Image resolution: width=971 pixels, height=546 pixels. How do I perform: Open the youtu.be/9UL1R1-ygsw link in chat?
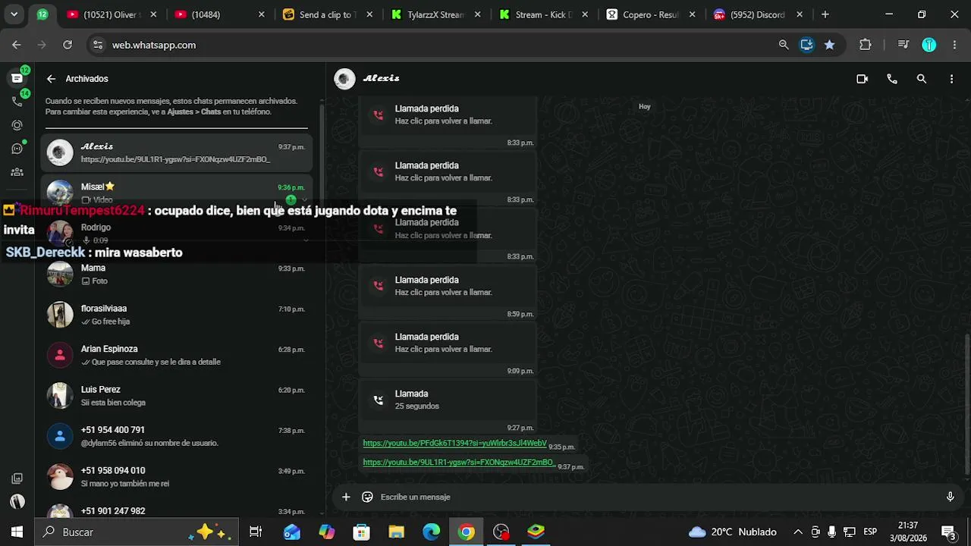pyautogui.click(x=459, y=462)
